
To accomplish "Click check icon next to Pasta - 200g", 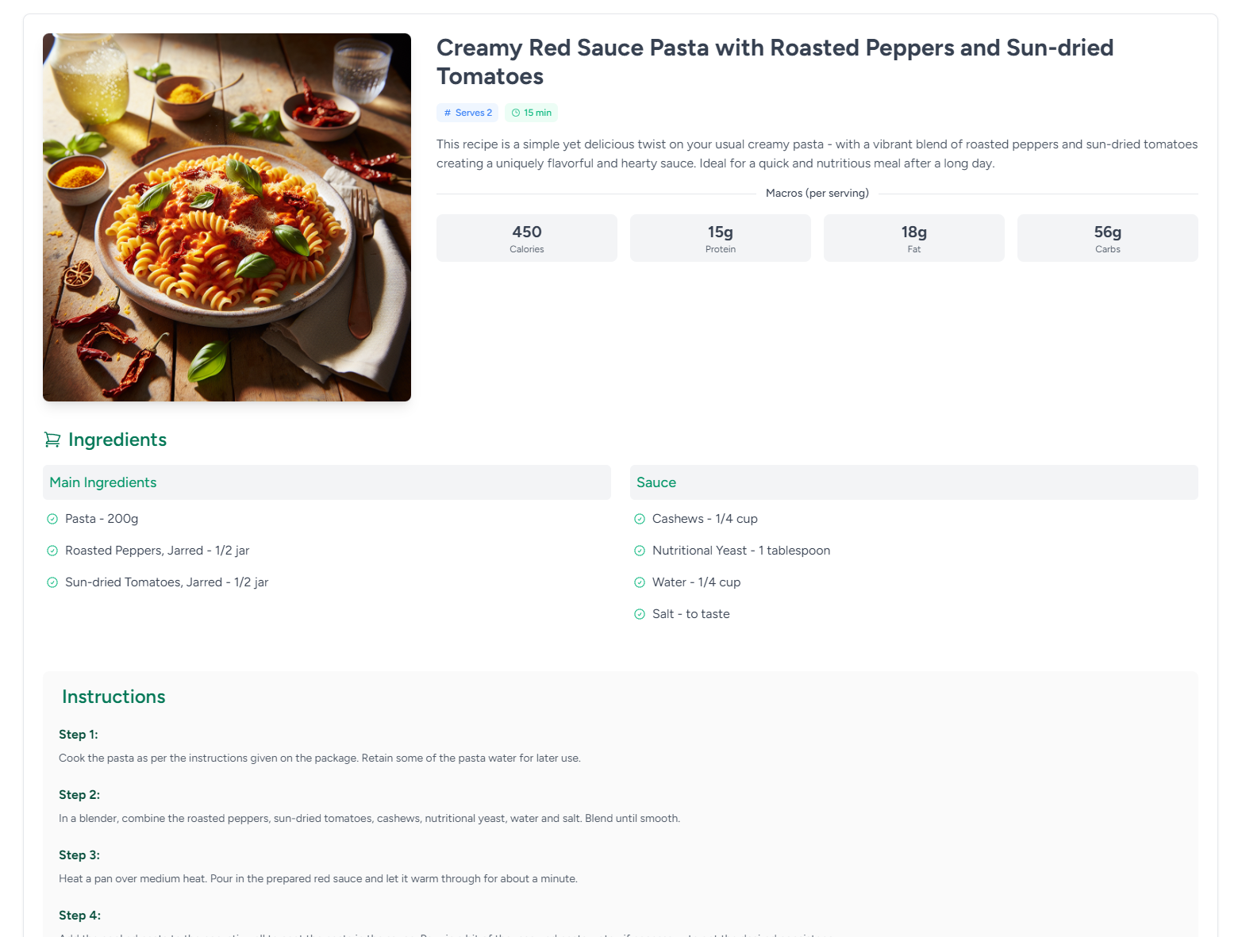I will (x=52, y=519).
